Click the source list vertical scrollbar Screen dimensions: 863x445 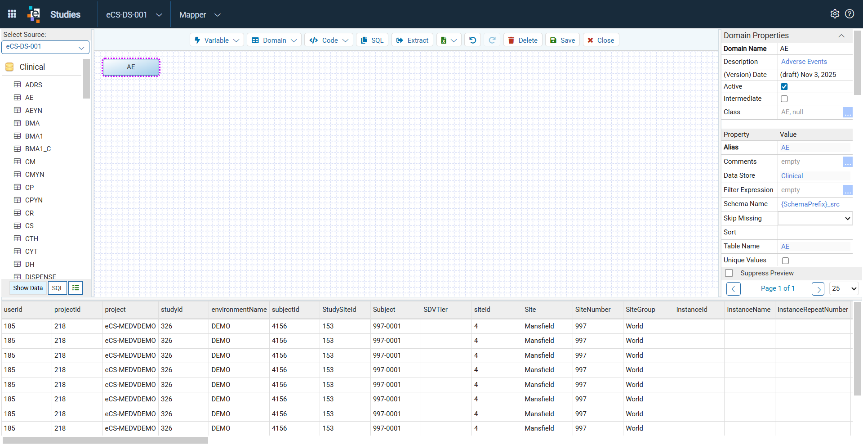coord(86,79)
